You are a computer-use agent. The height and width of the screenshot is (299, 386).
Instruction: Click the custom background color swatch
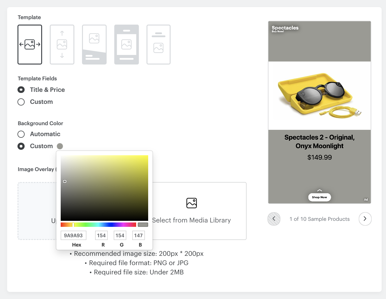(x=60, y=146)
